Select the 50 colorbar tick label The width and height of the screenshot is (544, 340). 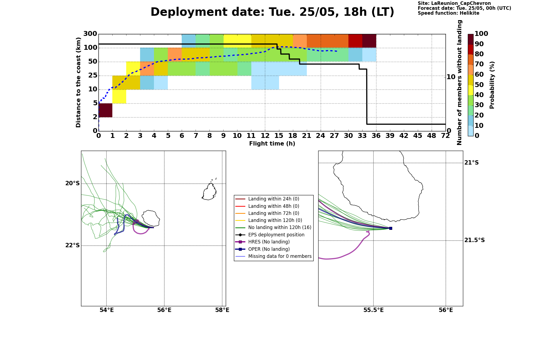(x=479, y=85)
